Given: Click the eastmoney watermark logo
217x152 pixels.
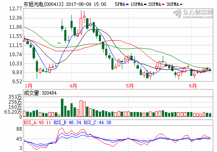Looking at the screenshot, I should click(193, 14).
